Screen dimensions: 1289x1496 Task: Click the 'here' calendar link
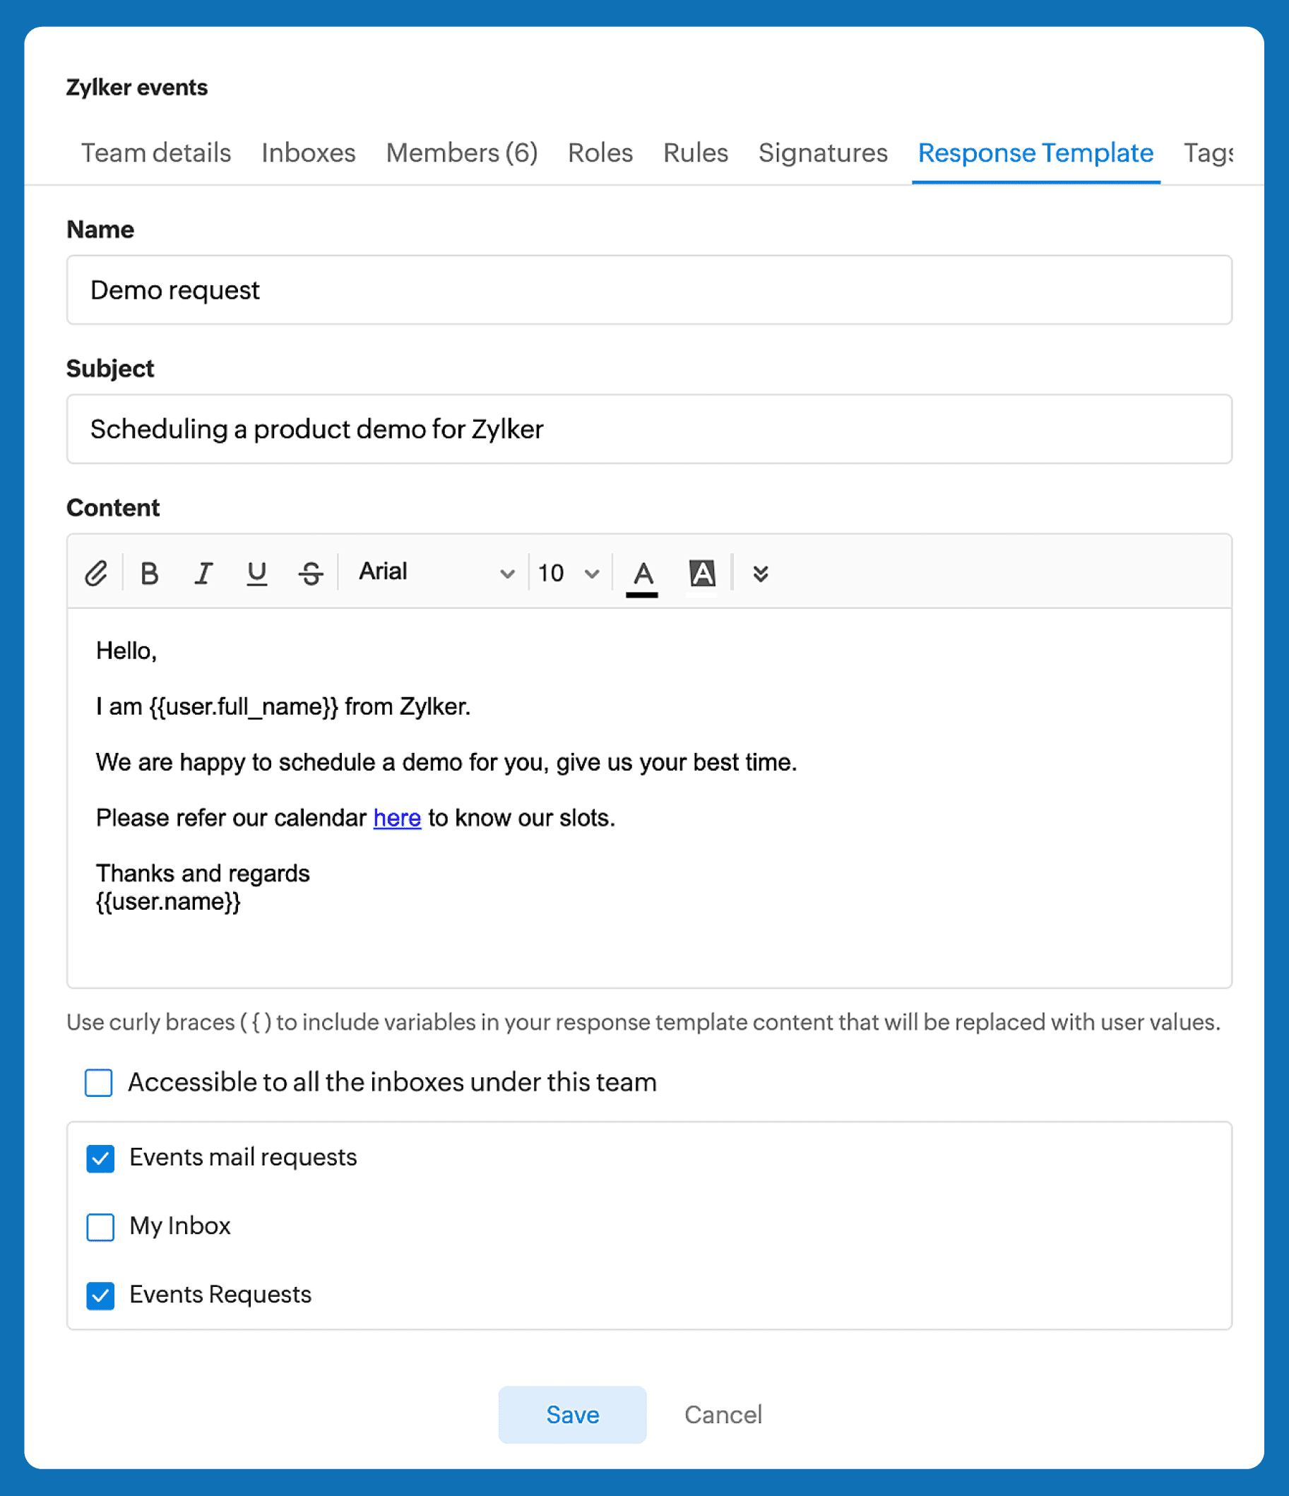tap(397, 818)
